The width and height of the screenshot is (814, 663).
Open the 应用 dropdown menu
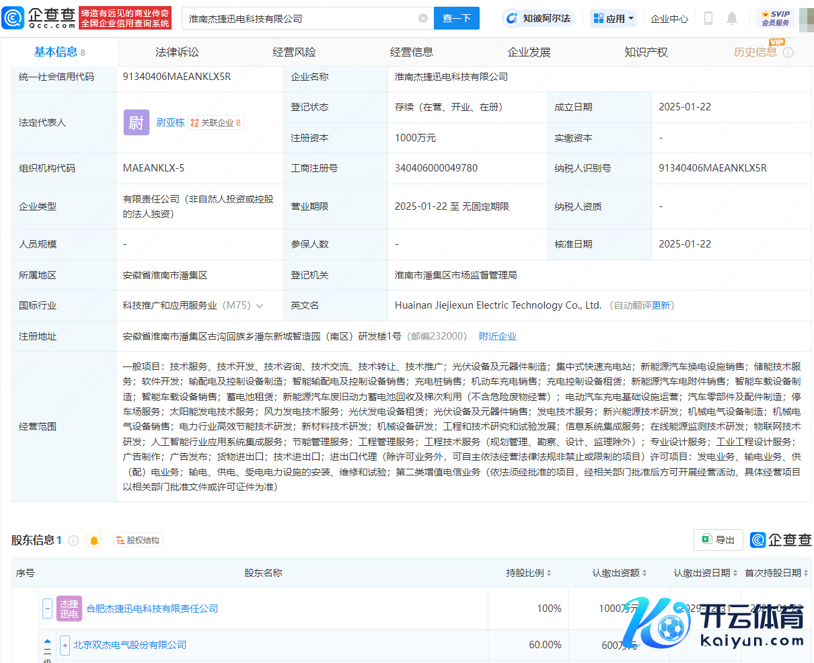[614, 19]
